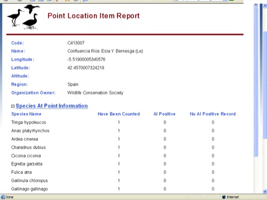This screenshot has width=267, height=200.
Task: Click the Done page icon in status bar
Action: pos(3,197)
